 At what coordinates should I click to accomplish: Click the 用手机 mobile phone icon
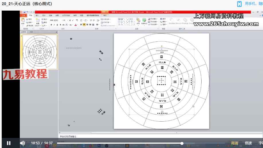[239, 4]
